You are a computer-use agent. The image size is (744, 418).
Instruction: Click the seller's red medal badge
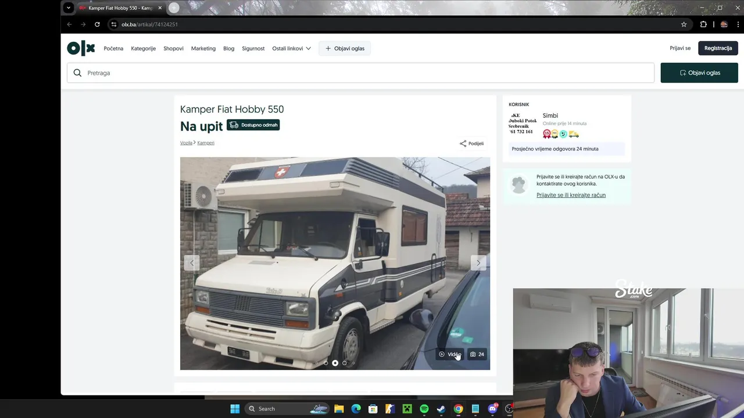coord(546,134)
